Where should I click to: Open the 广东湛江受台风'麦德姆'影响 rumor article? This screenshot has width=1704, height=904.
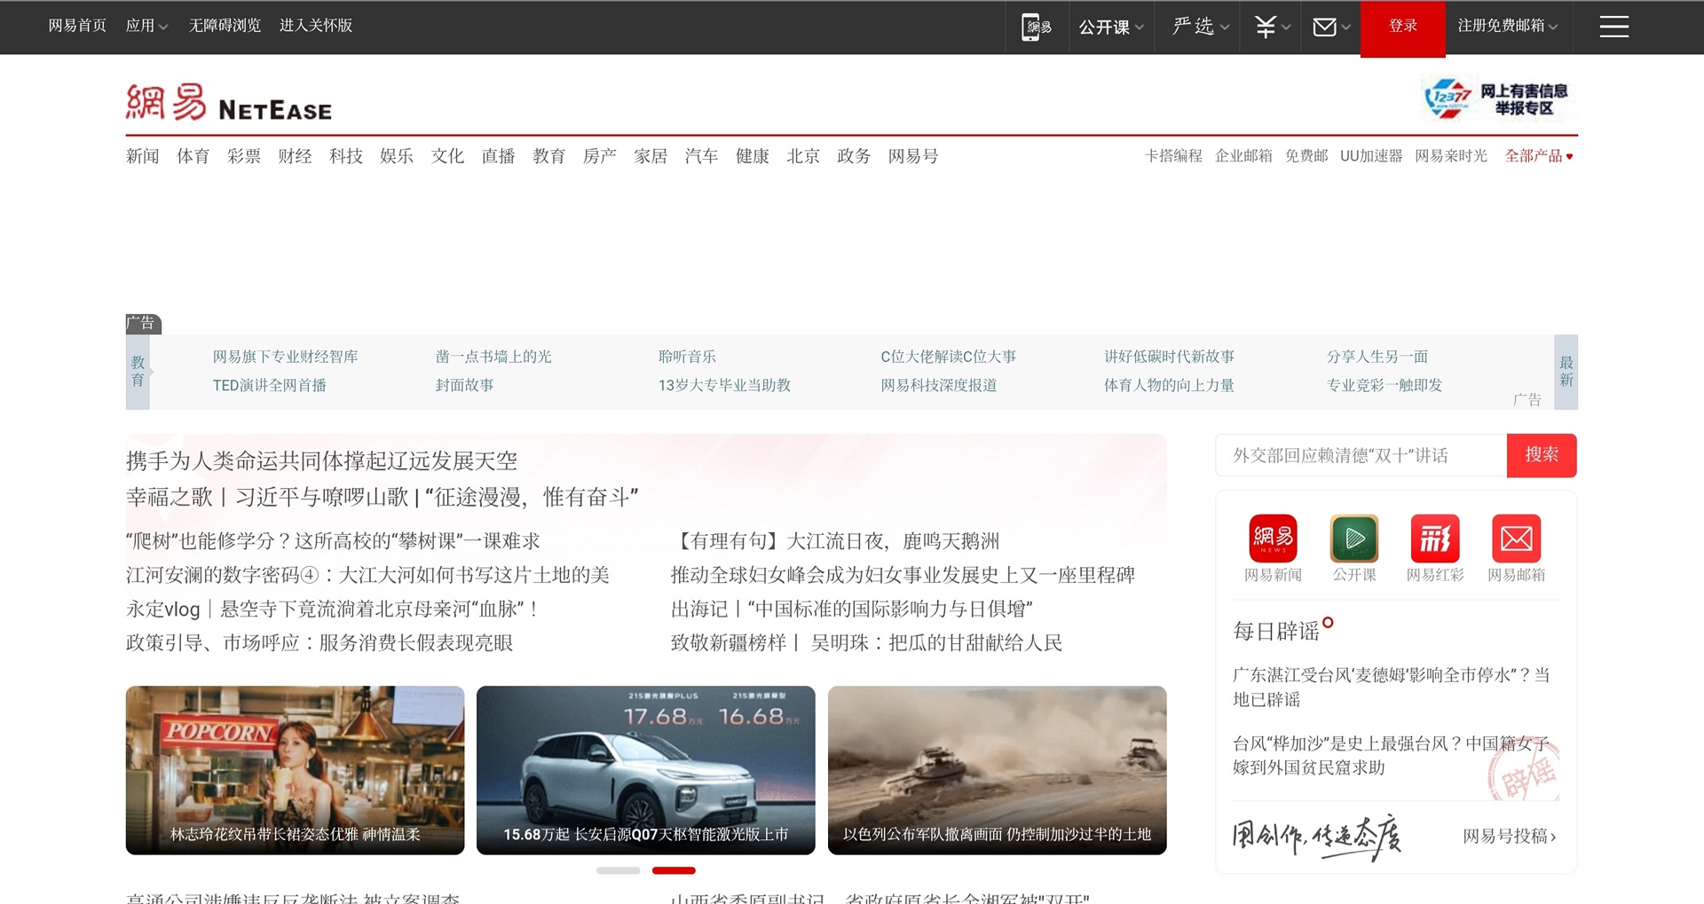[x=1391, y=687]
